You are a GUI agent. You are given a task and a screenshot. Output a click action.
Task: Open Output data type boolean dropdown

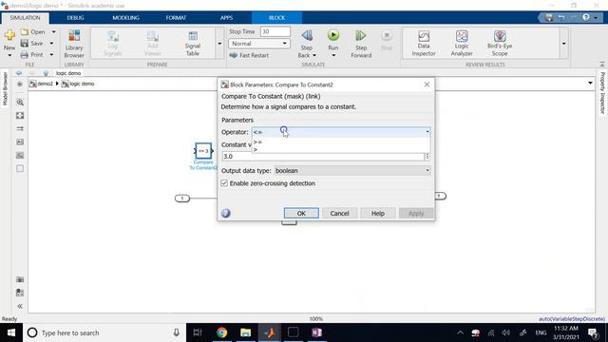[352, 171]
